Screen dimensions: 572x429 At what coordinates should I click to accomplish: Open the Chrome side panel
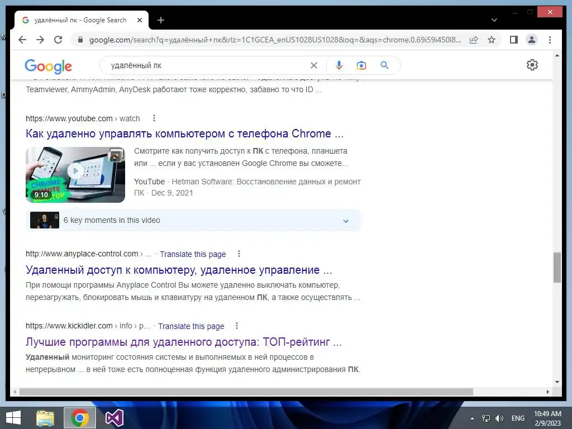[x=514, y=40]
